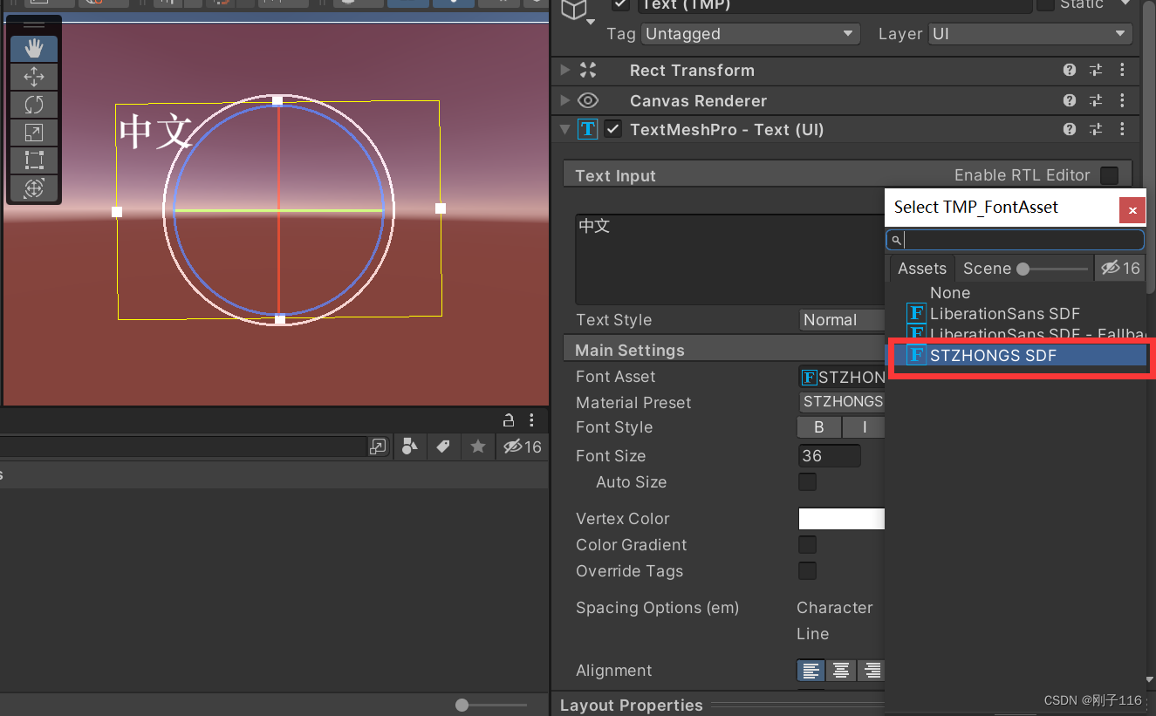Enable the RTL Editor checkbox
The image size is (1156, 716).
(x=1109, y=175)
